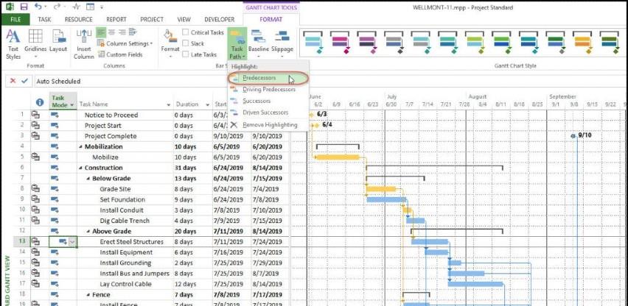Select Driving Predecessors from Highlight menu
The width and height of the screenshot is (628, 306).
268,90
